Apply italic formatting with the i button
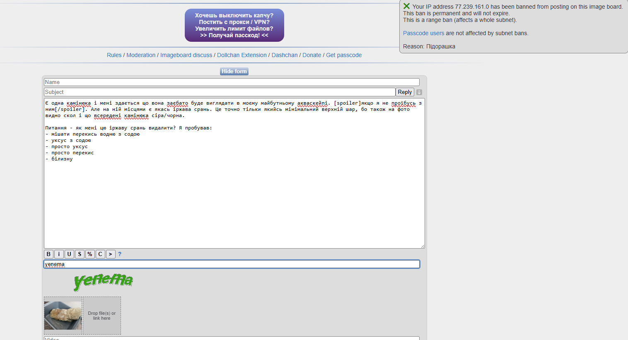This screenshot has width=628, height=340. (x=59, y=254)
